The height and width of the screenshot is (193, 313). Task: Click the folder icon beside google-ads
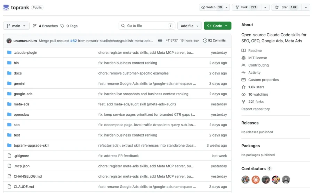point(9,94)
